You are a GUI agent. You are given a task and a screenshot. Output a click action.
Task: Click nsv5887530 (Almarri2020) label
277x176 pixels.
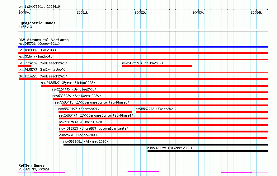(81, 122)
